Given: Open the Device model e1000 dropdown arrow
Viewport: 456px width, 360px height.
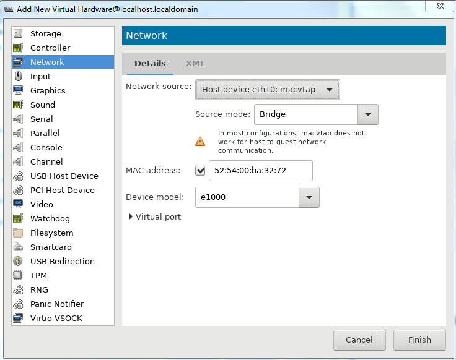Looking at the screenshot, I should tap(309, 197).
